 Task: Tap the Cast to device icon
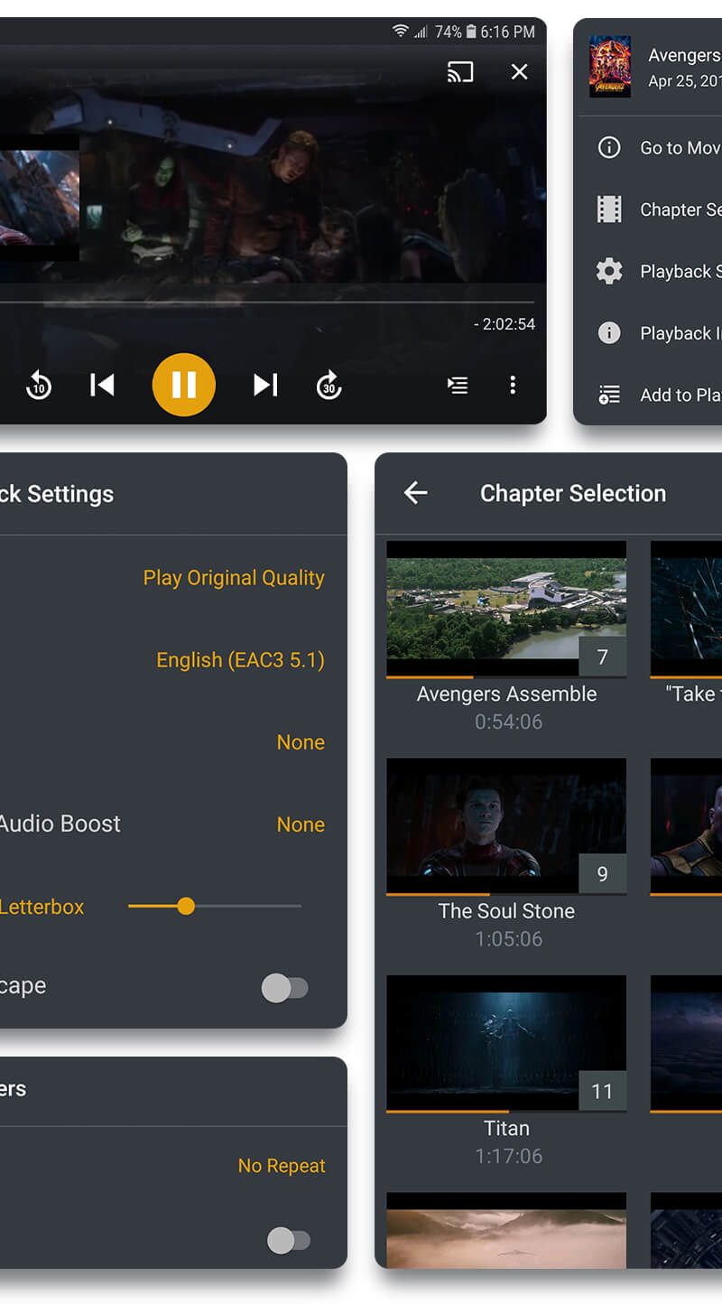click(x=460, y=72)
